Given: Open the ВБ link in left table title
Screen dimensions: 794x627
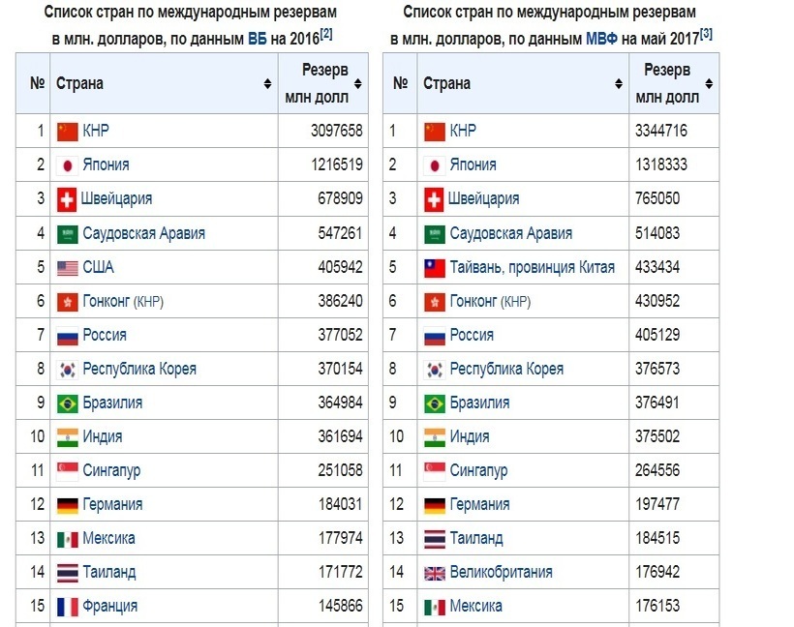Looking at the screenshot, I should pyautogui.click(x=258, y=38).
